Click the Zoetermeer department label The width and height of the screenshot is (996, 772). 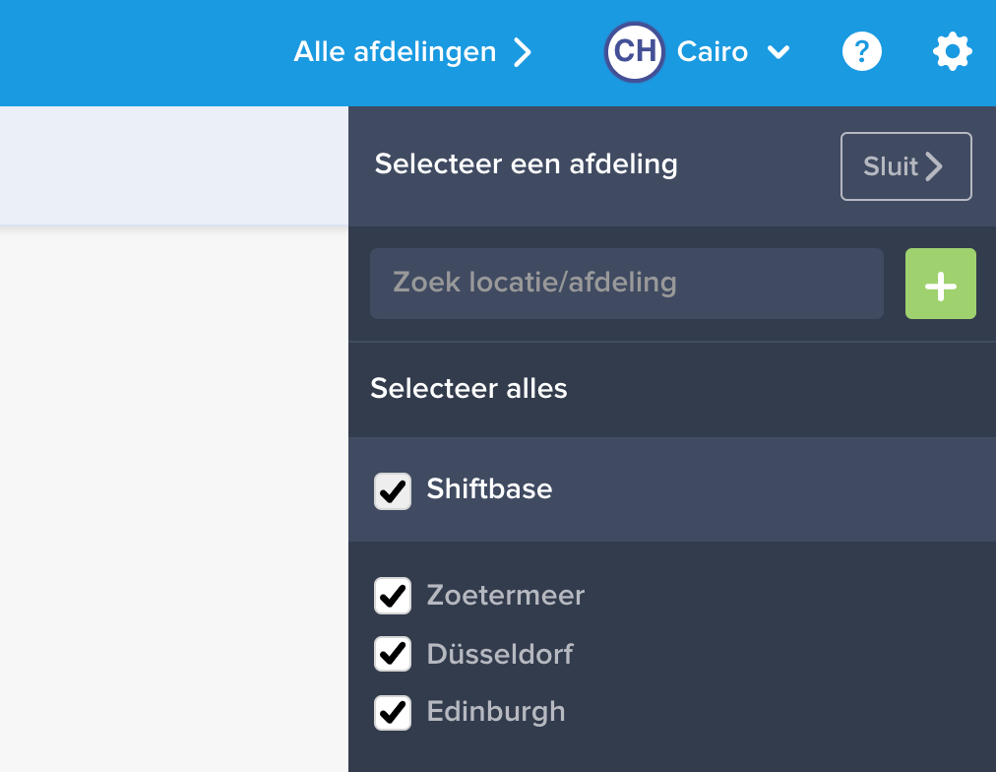(x=505, y=596)
